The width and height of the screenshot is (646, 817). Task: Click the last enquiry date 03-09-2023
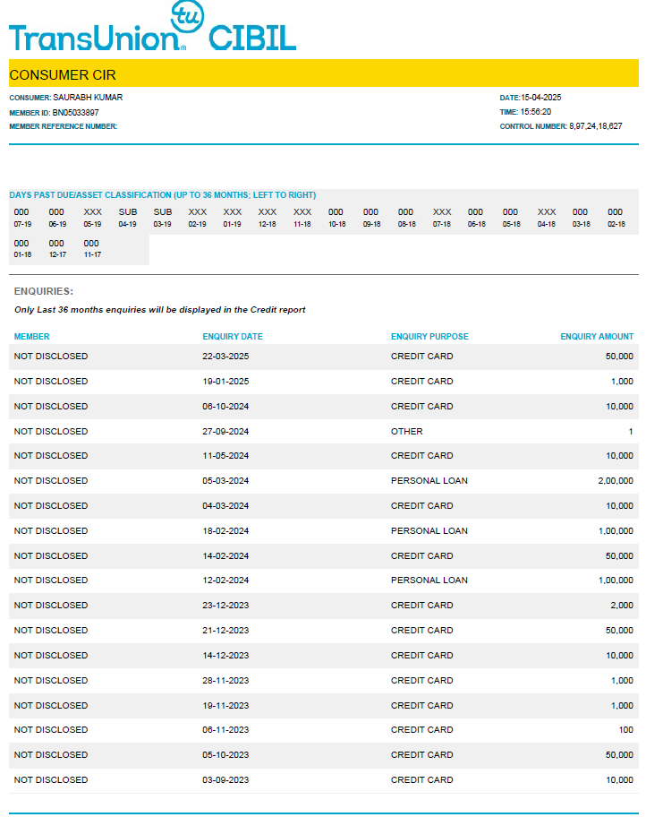point(225,780)
